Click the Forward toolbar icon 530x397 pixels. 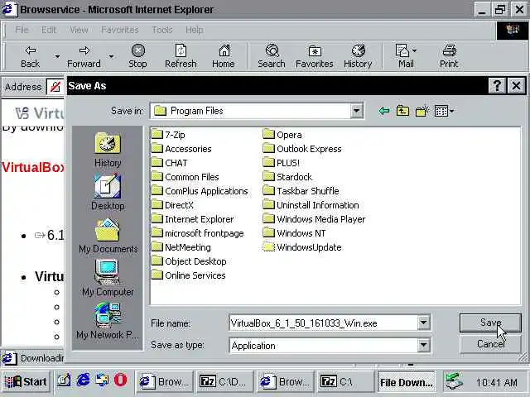pyautogui.click(x=84, y=56)
